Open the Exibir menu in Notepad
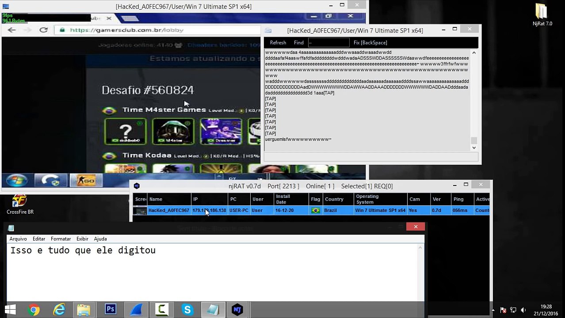This screenshot has height=318, width=565. 82,239
